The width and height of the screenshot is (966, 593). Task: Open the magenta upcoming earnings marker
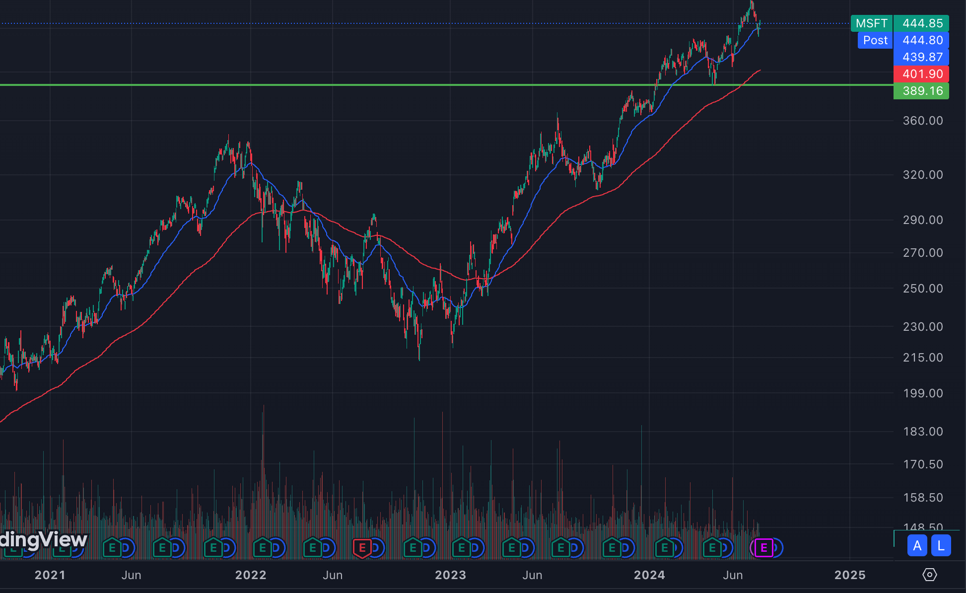[x=764, y=548]
